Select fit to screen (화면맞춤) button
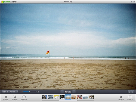Image resolution: width=136 pixels, height=102 pixels. [x=13, y=92]
